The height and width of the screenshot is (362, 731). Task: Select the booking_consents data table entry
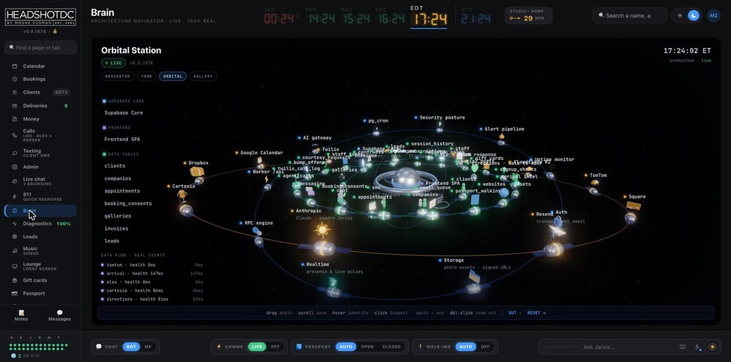pos(128,204)
